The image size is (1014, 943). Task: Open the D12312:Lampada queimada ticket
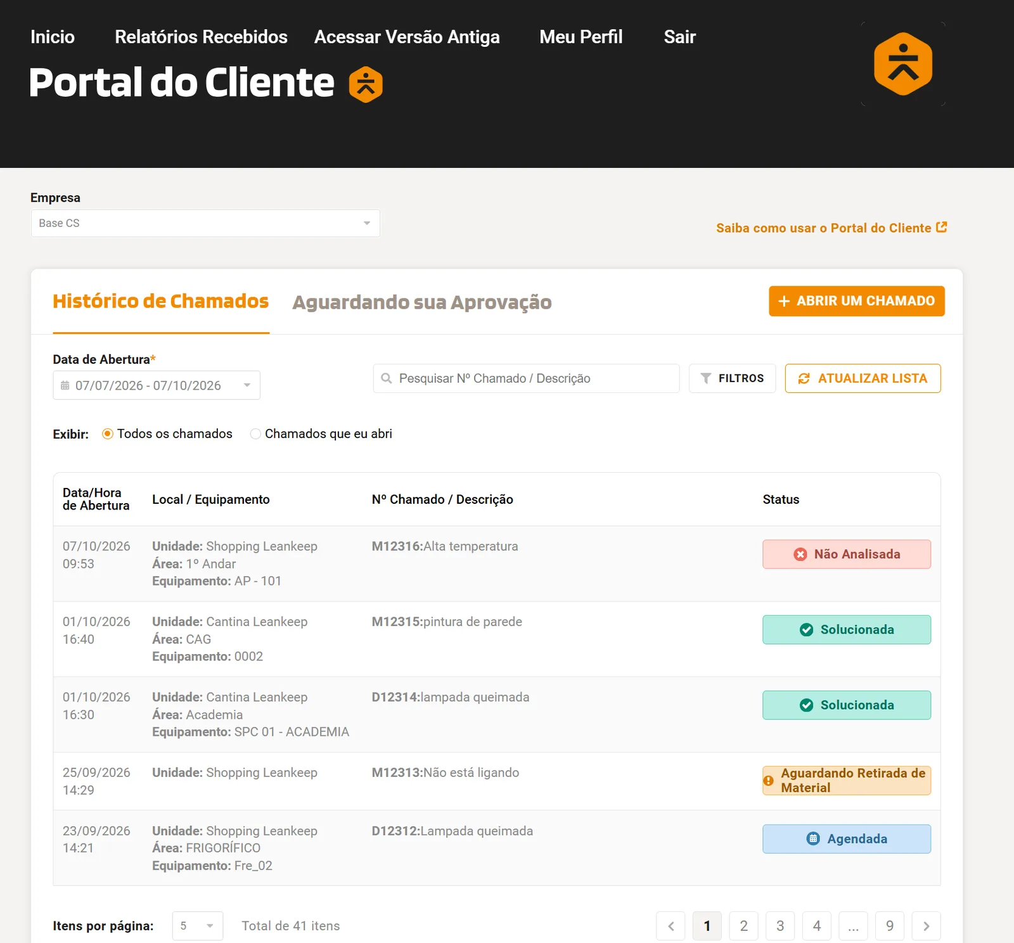point(452,831)
